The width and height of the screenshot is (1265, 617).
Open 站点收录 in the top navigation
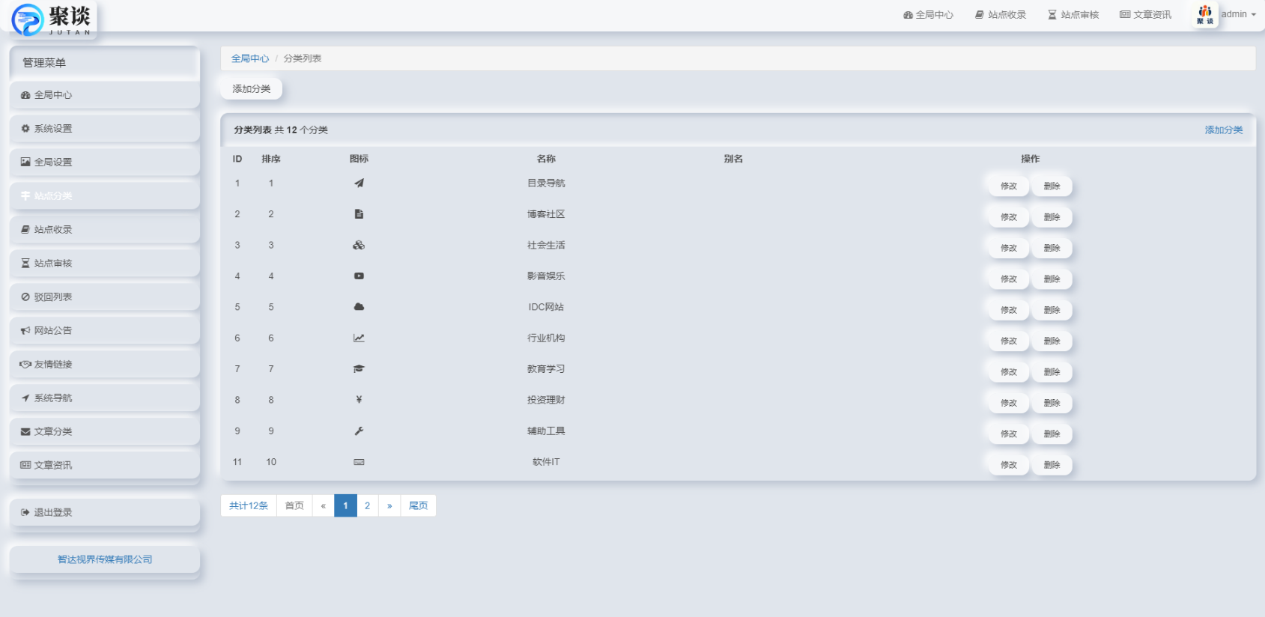(1001, 15)
